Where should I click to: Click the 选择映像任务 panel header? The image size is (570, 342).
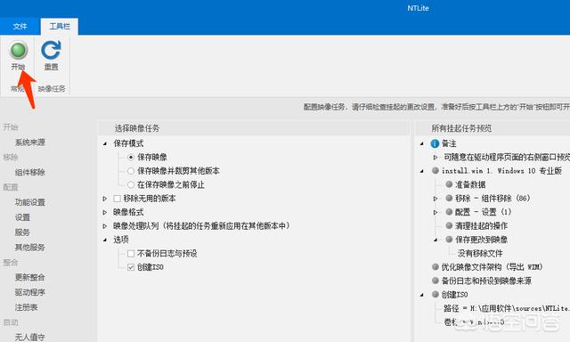(x=254, y=128)
